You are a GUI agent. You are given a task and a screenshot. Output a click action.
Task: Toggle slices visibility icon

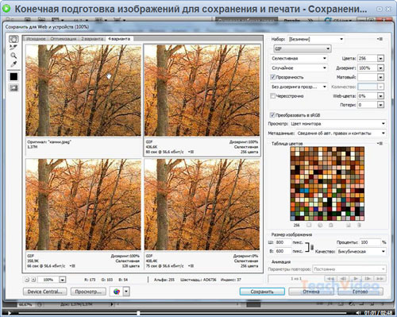13,87
